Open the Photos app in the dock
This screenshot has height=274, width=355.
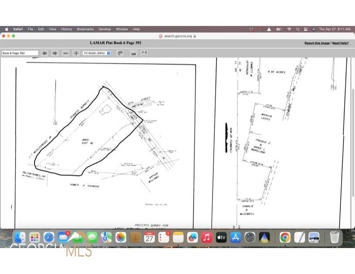121,237
